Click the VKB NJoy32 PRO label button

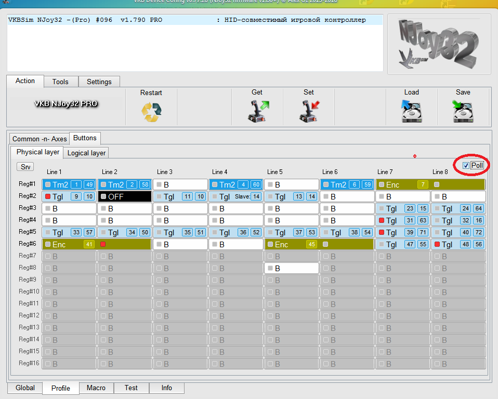tap(65, 104)
